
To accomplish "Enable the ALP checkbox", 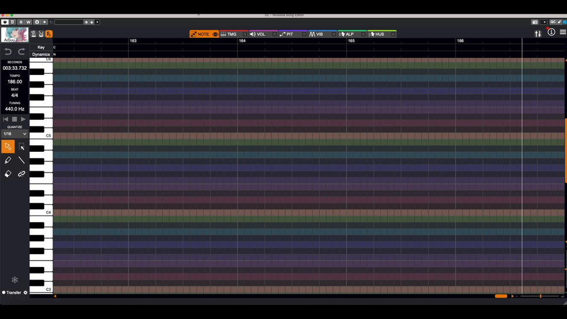I will pyautogui.click(x=363, y=34).
